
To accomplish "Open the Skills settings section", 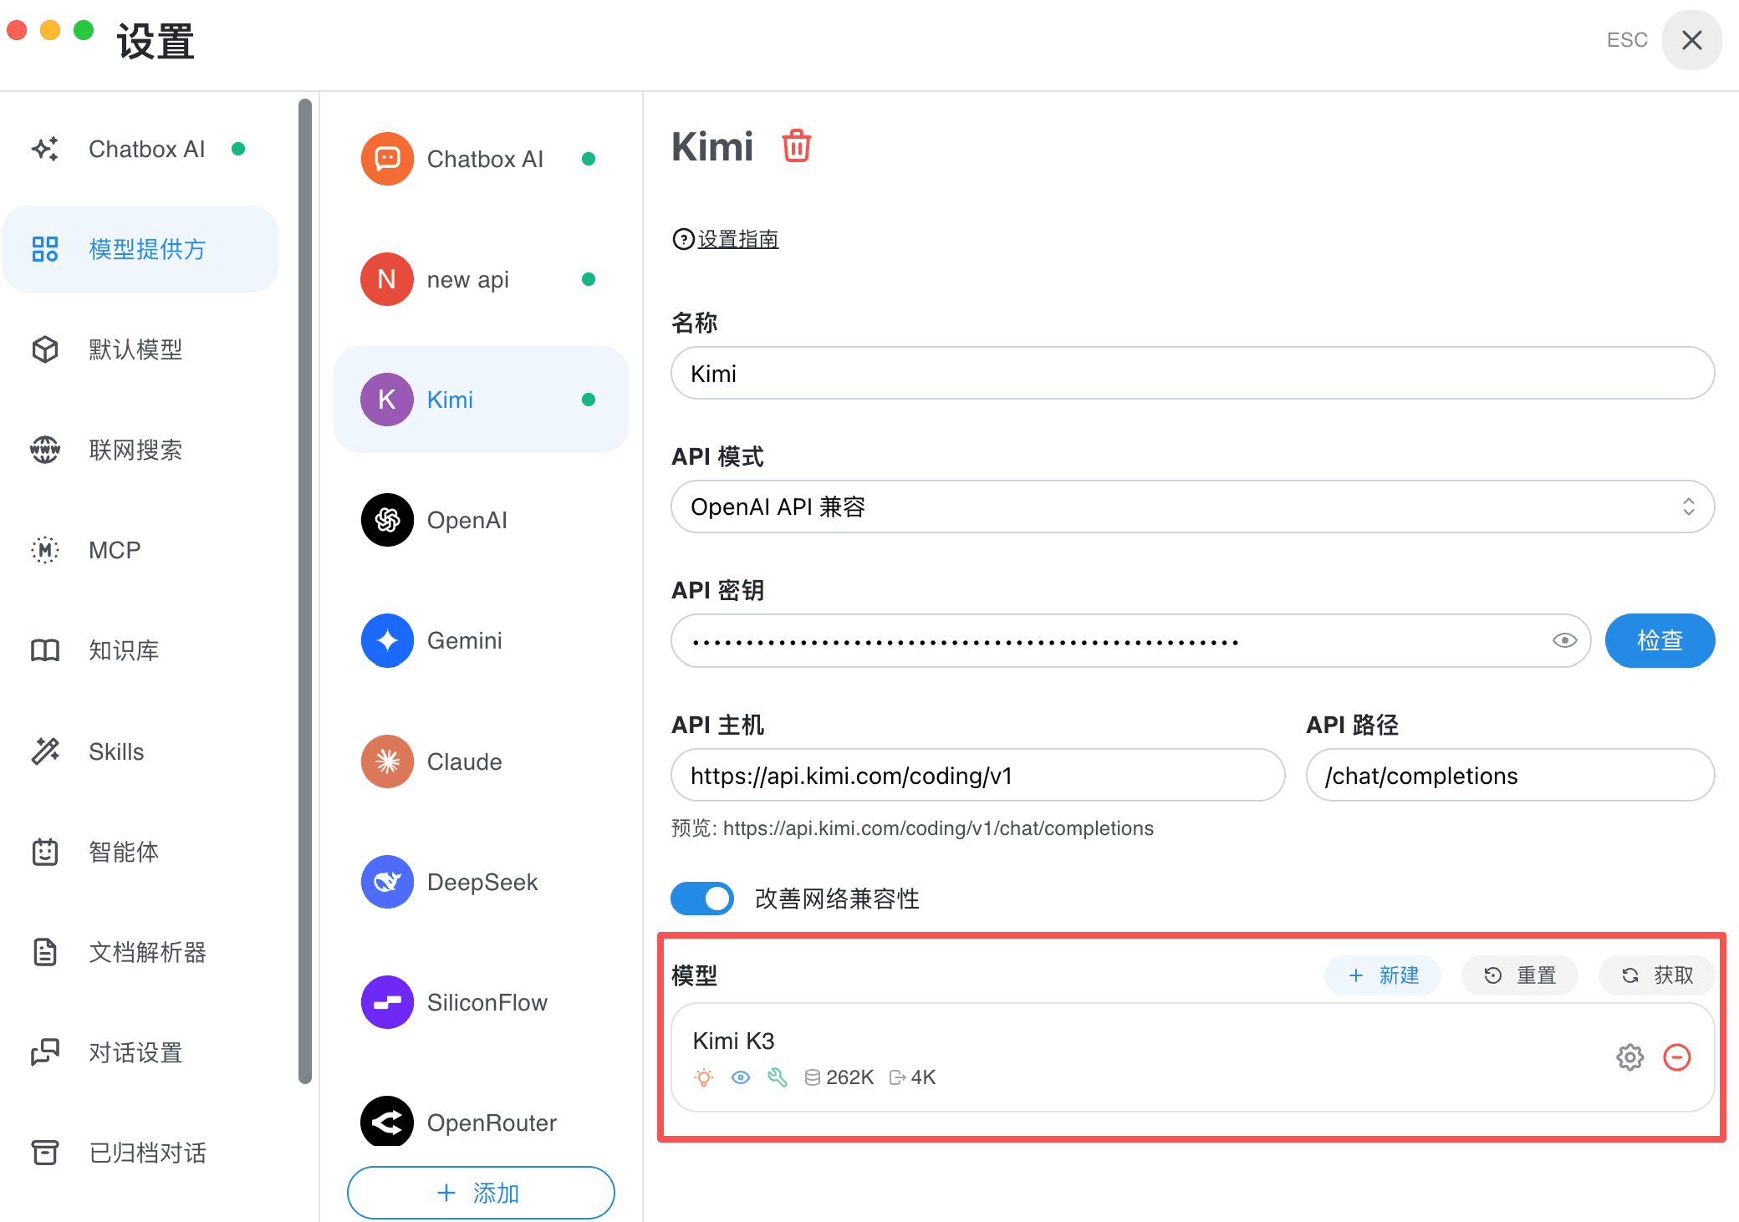I will pos(140,751).
